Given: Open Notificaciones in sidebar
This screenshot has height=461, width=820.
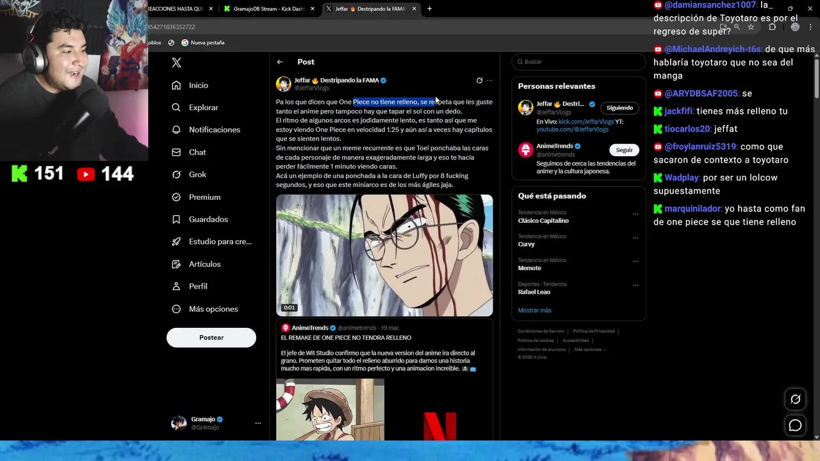Looking at the screenshot, I should click(206, 130).
